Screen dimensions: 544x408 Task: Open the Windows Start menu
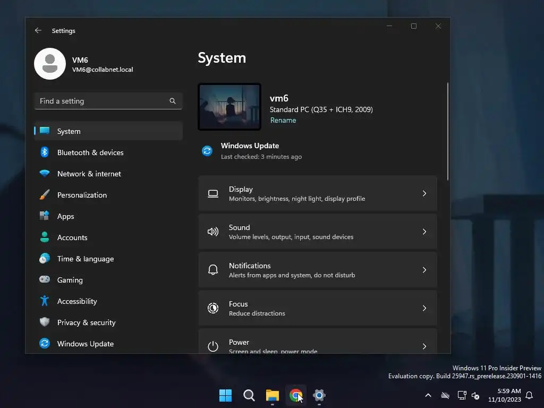(x=225, y=395)
